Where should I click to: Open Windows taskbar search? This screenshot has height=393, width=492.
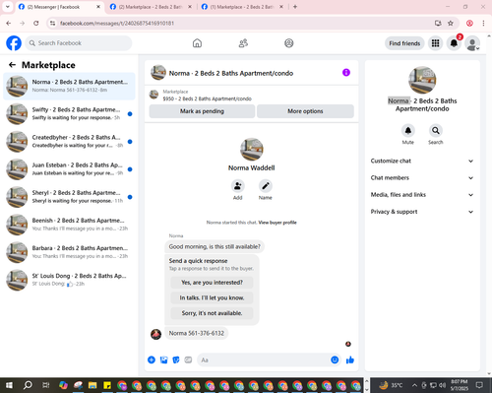click(x=28, y=385)
